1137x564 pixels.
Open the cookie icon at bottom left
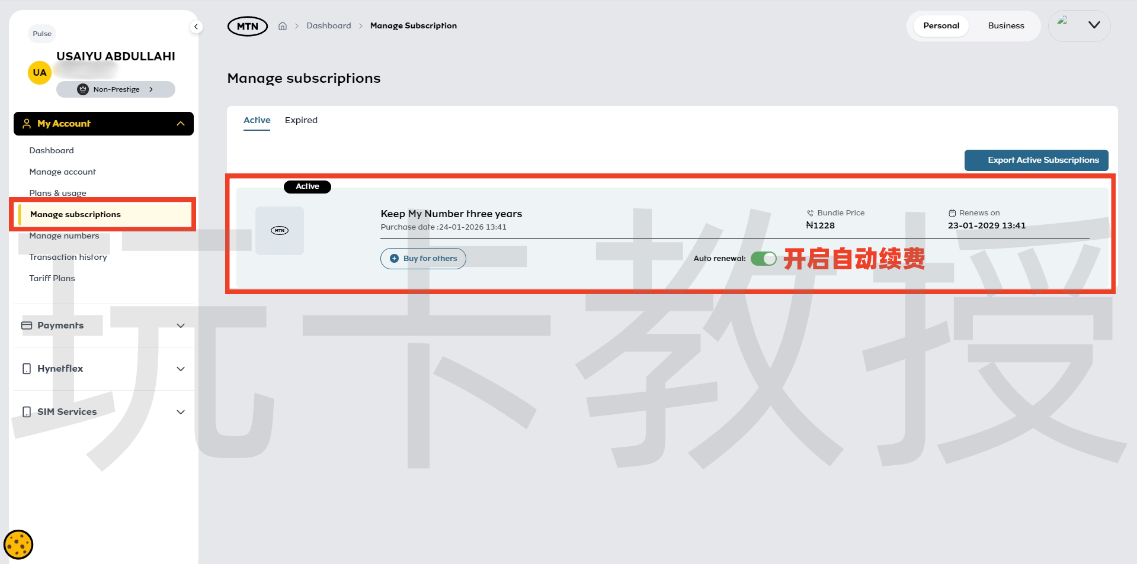click(18, 544)
